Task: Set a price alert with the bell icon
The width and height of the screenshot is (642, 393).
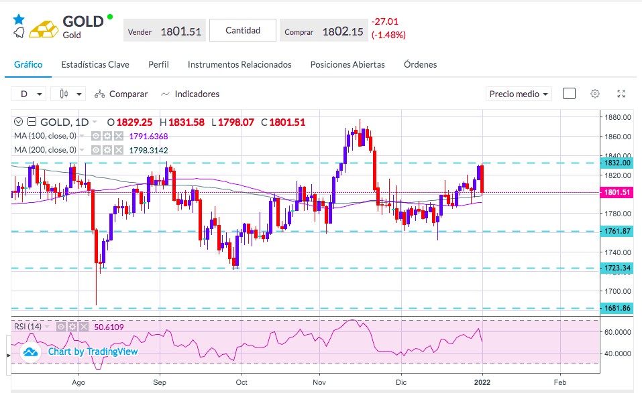Action: pyautogui.click(x=19, y=33)
